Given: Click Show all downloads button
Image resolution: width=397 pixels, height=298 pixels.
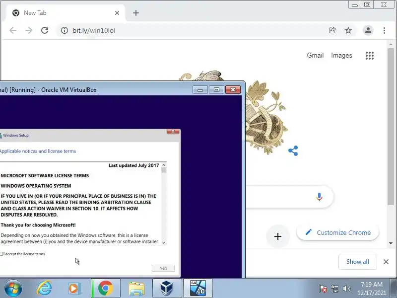Looking at the screenshot, I should 357,262.
